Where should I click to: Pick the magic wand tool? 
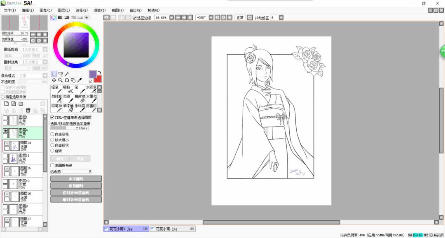point(66,74)
